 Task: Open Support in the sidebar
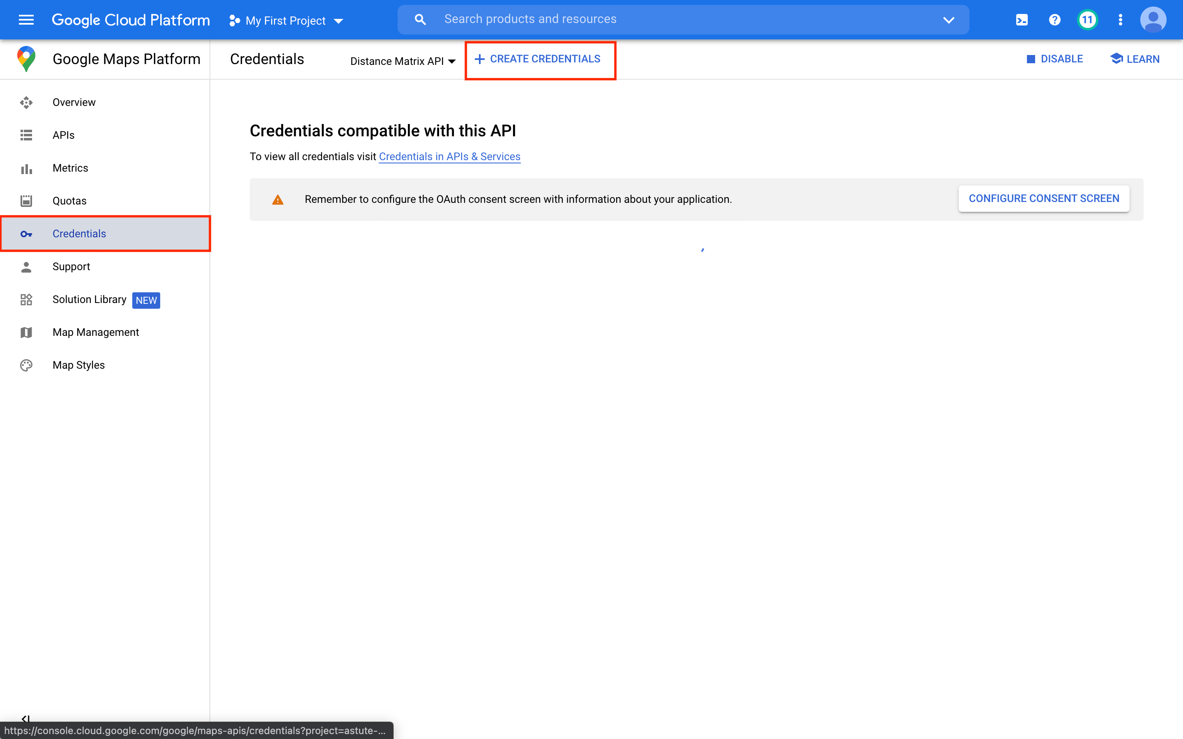pyautogui.click(x=105, y=266)
